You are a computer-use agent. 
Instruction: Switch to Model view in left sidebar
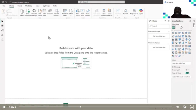pos(2,30)
